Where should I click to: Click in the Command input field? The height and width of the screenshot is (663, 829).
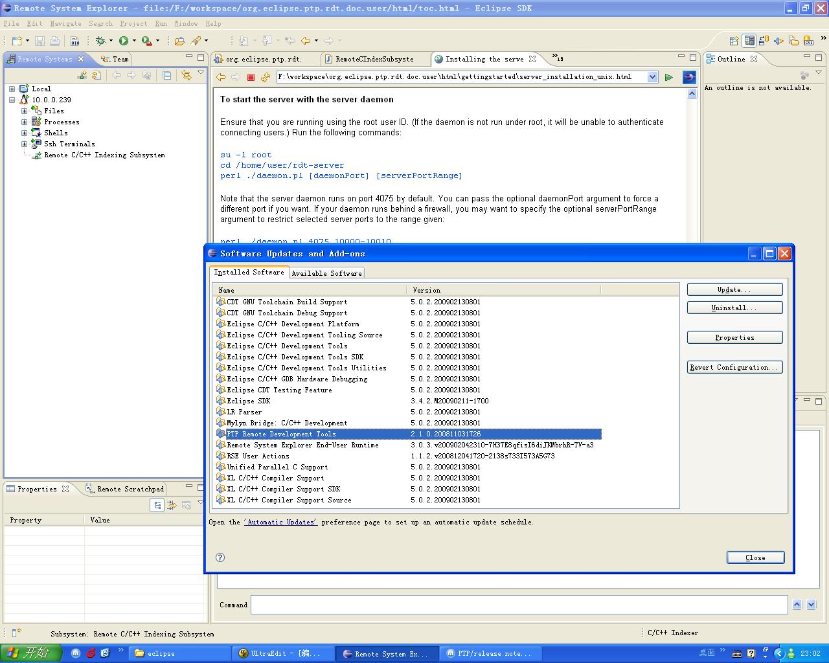[x=519, y=605]
